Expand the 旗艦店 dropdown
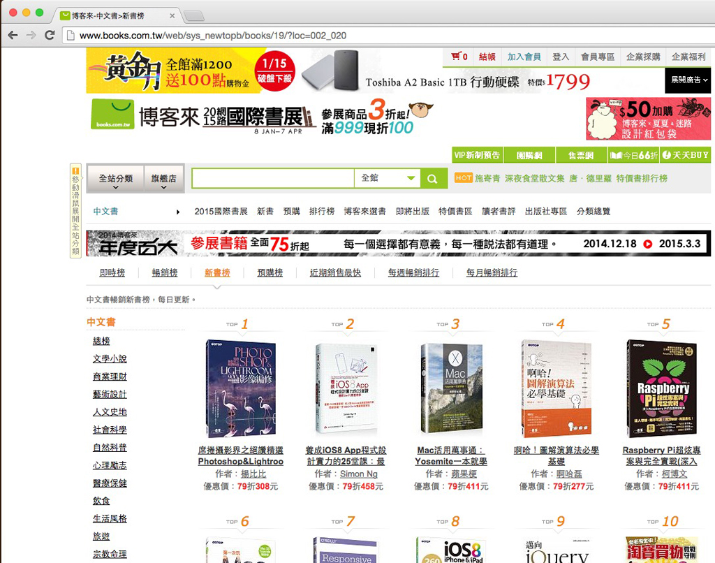 (x=163, y=178)
